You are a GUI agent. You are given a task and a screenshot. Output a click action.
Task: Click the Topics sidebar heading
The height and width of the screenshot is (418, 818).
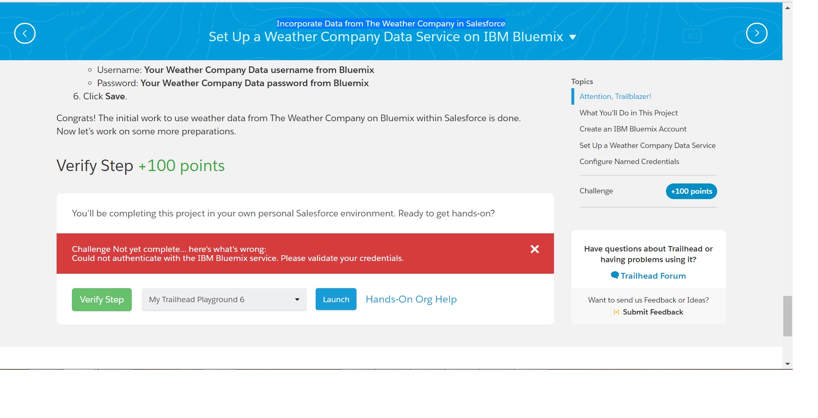[582, 82]
